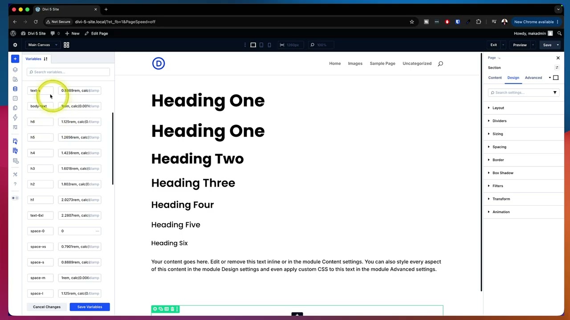Click the Exit button
This screenshot has width=570, height=320.
[x=493, y=45]
